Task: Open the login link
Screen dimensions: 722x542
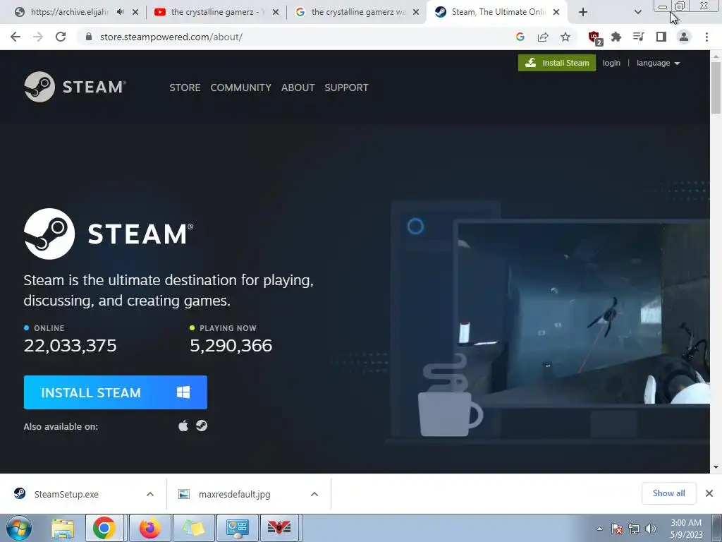Action: click(x=611, y=63)
